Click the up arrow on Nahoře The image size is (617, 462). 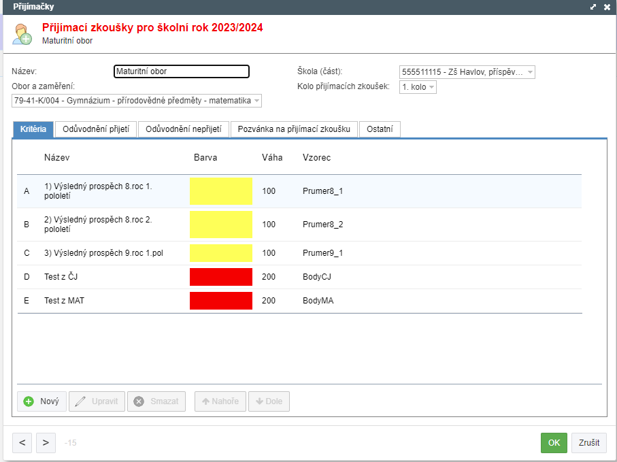click(x=205, y=401)
